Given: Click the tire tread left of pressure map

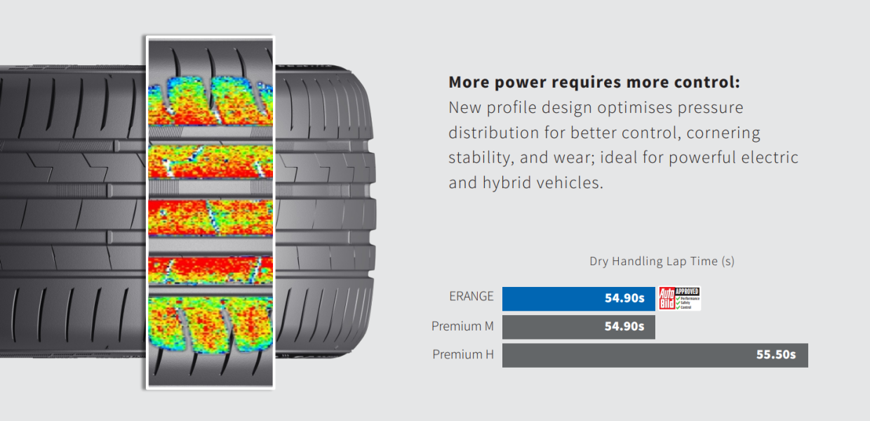Looking at the screenshot, I should coord(70,210).
